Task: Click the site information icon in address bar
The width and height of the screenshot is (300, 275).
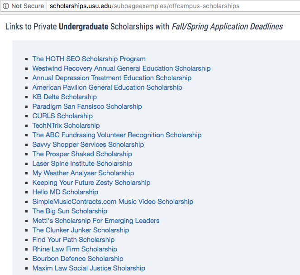Action: coord(6,6)
